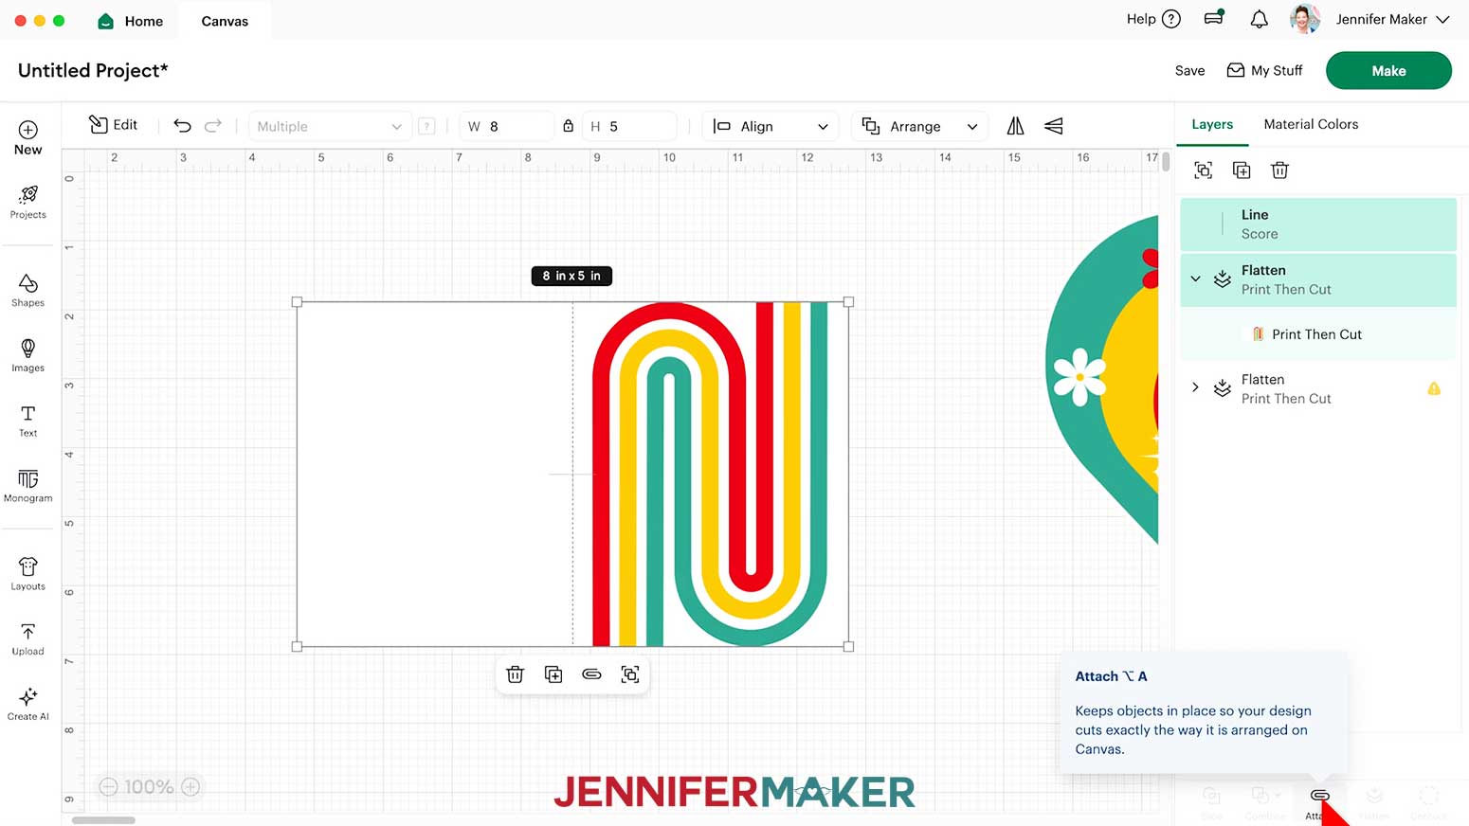Screen dimensions: 1469x826
Task: Open My Stuff
Action: pos(1264,70)
